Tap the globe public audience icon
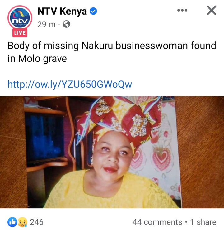Screen dimensions: 224x233 point(66,24)
